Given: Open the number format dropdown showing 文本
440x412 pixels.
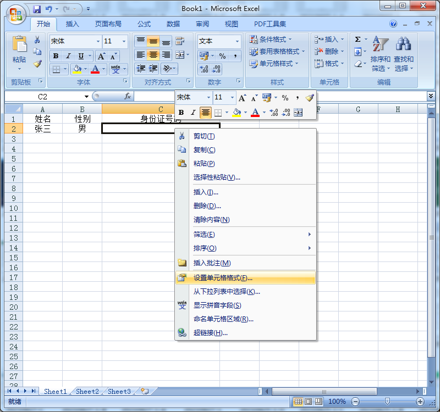Looking at the screenshot, I should click(x=237, y=41).
